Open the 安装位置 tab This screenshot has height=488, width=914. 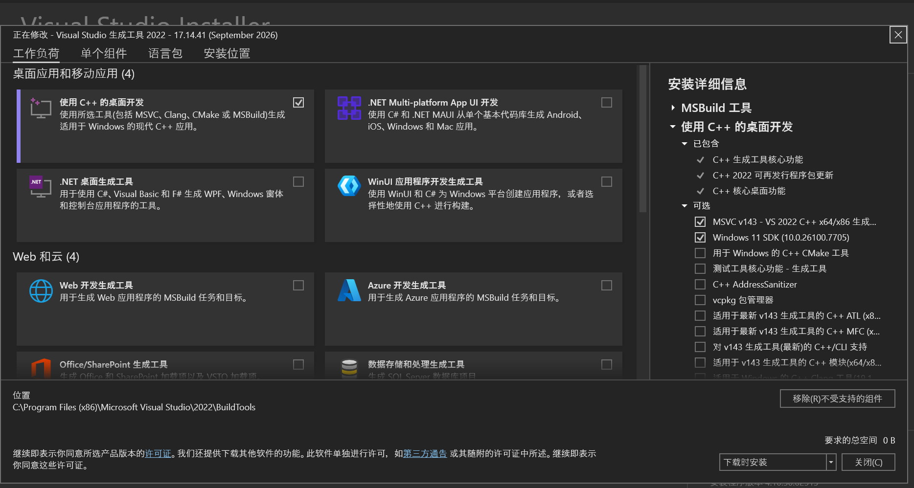click(x=227, y=53)
